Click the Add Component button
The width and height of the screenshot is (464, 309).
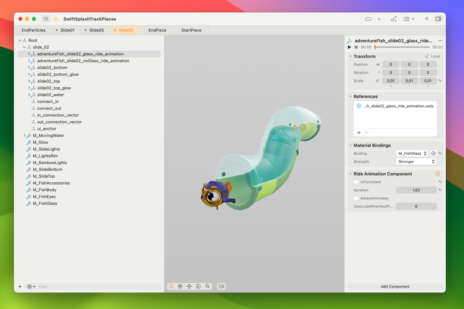tap(395, 286)
